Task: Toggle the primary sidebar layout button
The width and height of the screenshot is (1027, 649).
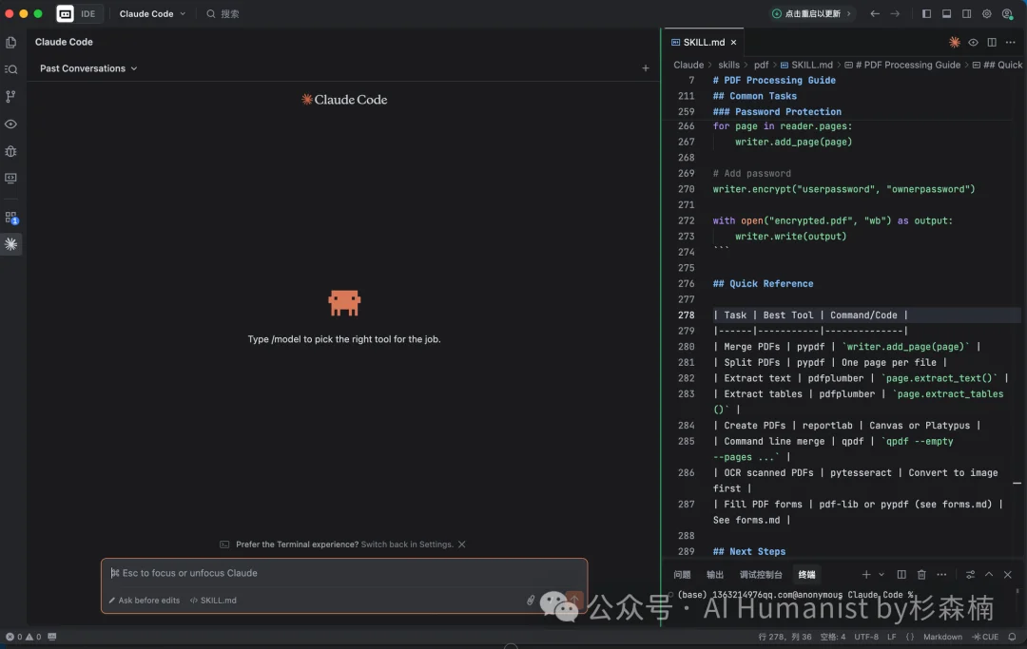Action: tap(927, 14)
